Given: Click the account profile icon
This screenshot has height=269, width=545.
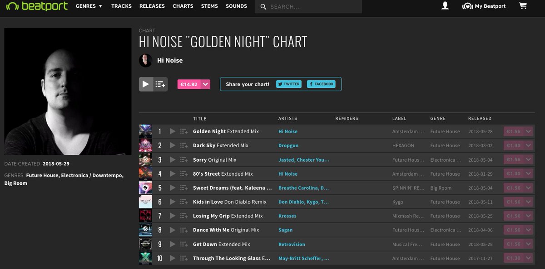Looking at the screenshot, I should coord(445,6).
